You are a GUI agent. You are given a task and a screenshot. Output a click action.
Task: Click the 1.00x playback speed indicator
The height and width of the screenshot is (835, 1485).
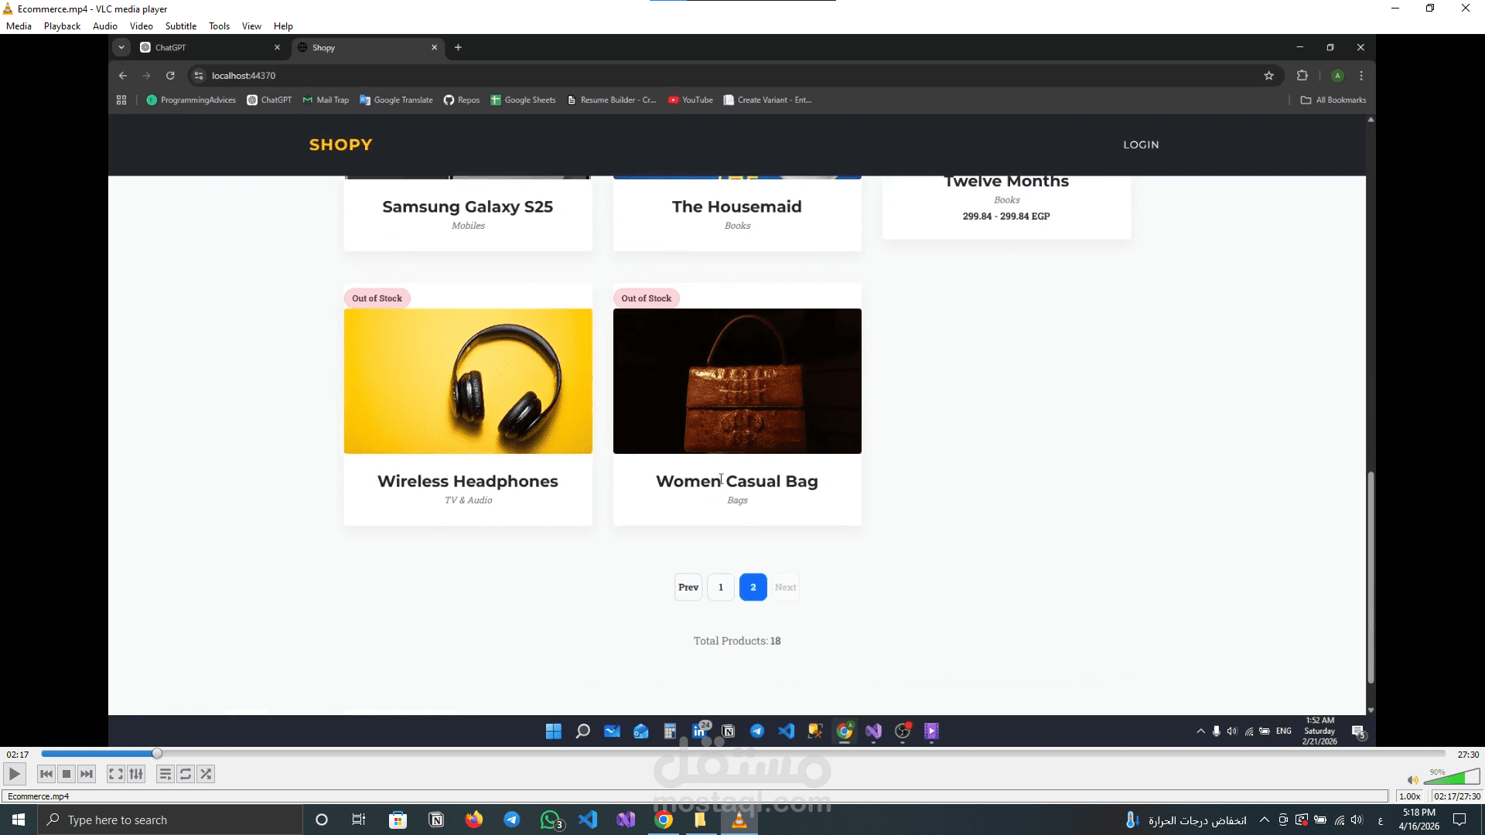click(1410, 796)
